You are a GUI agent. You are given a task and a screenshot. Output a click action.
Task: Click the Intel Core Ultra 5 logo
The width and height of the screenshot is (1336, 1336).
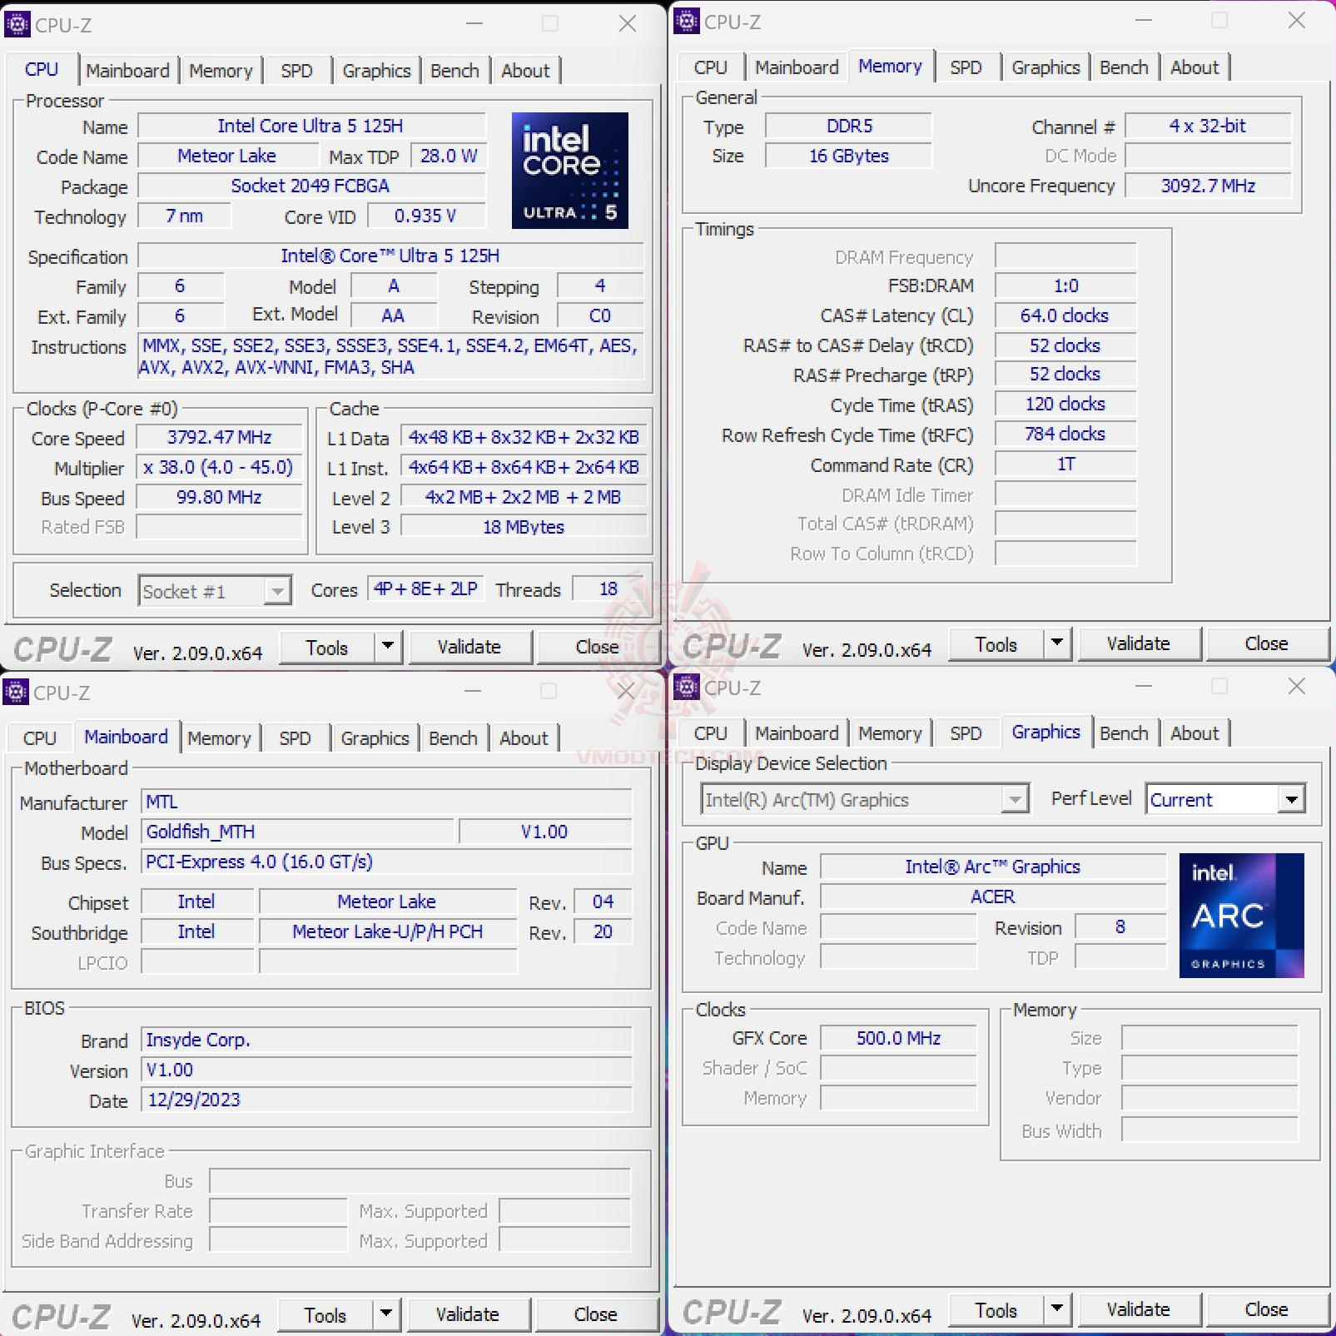pos(570,170)
